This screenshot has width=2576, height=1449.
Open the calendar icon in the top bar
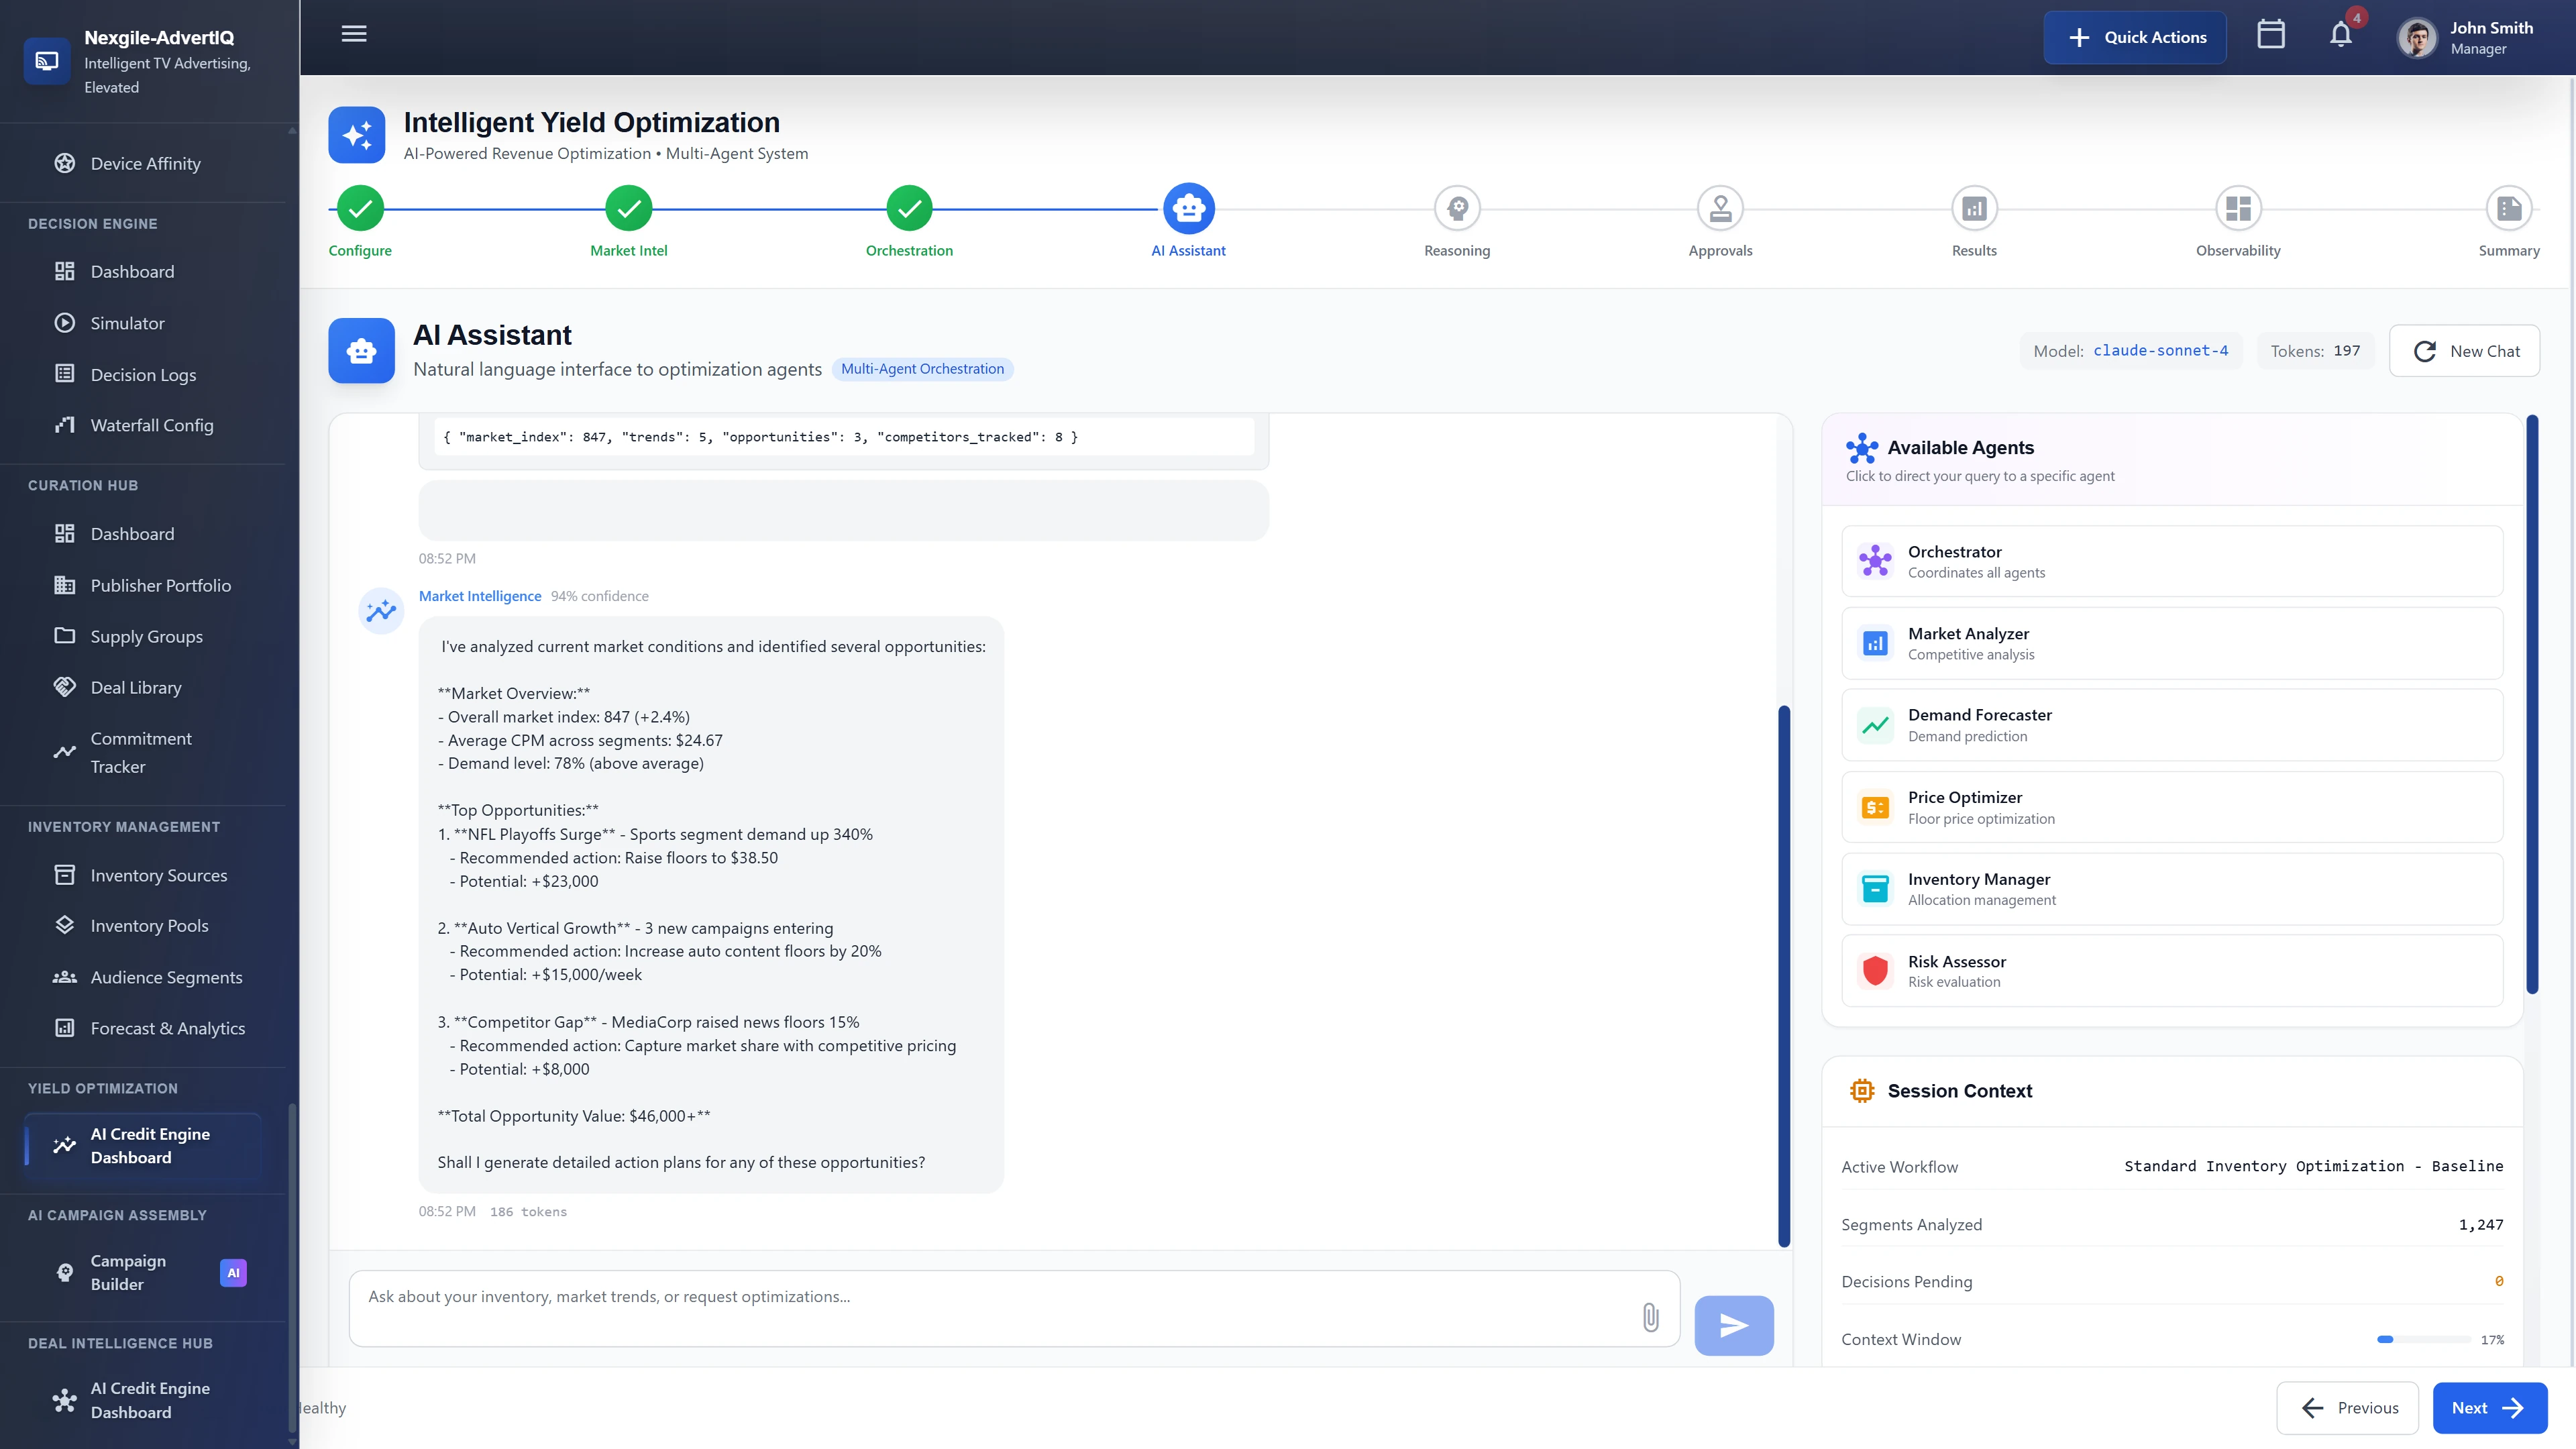click(x=2271, y=34)
